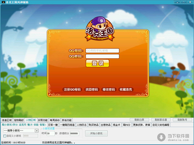
Task: Open the 每周活动 tab
Action: click(x=55, y=120)
